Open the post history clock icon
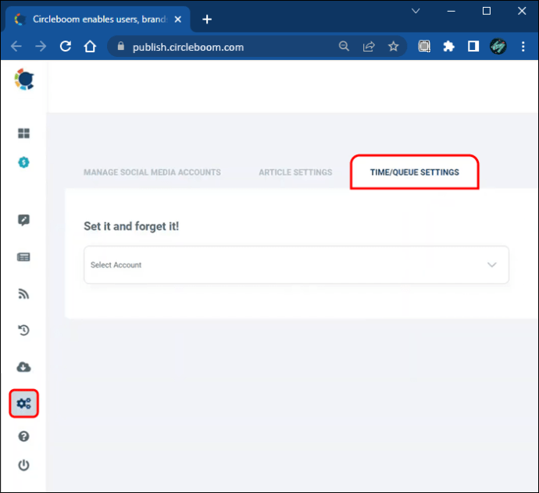This screenshot has width=539, height=493. (23, 330)
